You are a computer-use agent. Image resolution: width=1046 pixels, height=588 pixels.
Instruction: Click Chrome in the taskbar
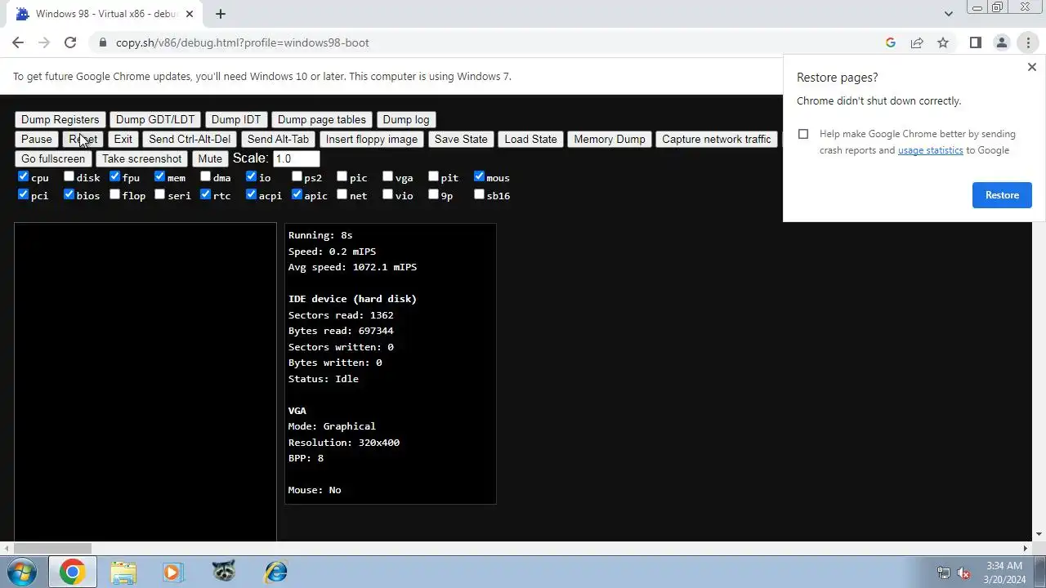(x=72, y=572)
